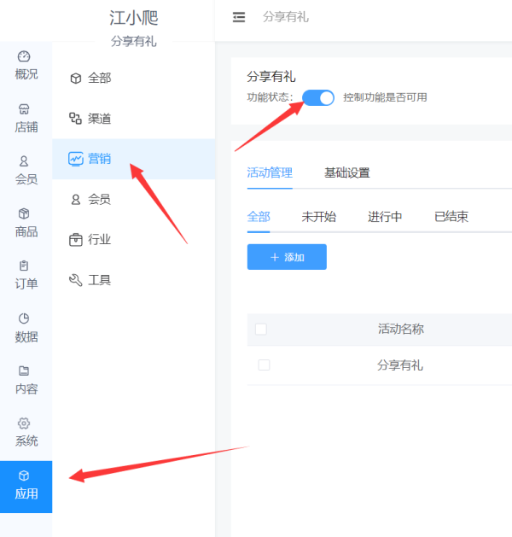Check the select-all checkbox in table header
This screenshot has width=512, height=537.
coord(261,330)
